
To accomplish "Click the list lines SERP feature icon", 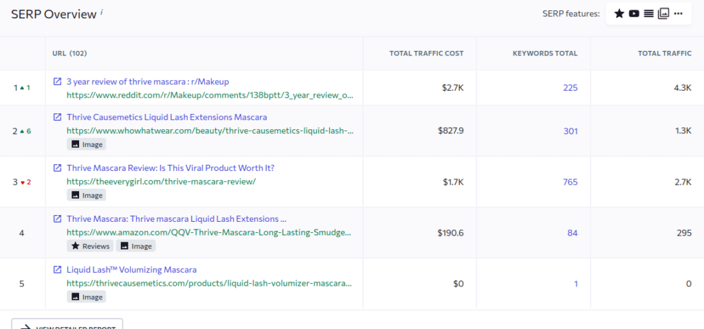I will 648,14.
